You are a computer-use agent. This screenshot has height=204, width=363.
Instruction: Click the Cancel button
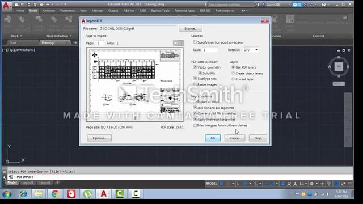pyautogui.click(x=234, y=138)
